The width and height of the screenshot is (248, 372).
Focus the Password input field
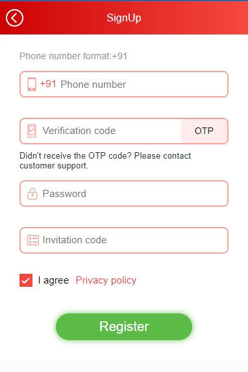pyautogui.click(x=124, y=194)
